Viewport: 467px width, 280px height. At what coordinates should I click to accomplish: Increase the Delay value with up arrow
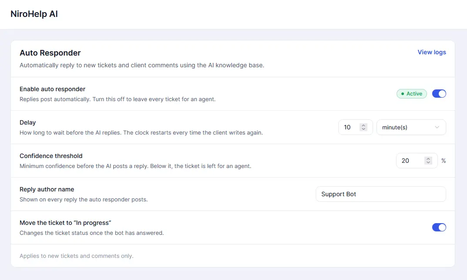tap(364, 125)
